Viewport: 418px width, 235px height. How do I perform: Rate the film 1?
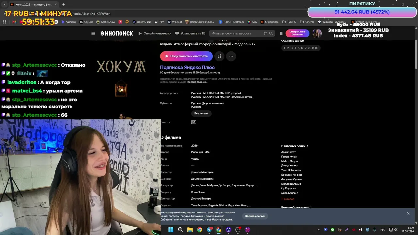point(284,48)
